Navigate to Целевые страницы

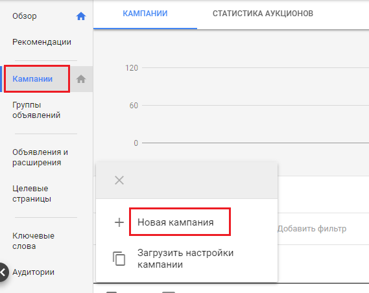pyautogui.click(x=32, y=194)
